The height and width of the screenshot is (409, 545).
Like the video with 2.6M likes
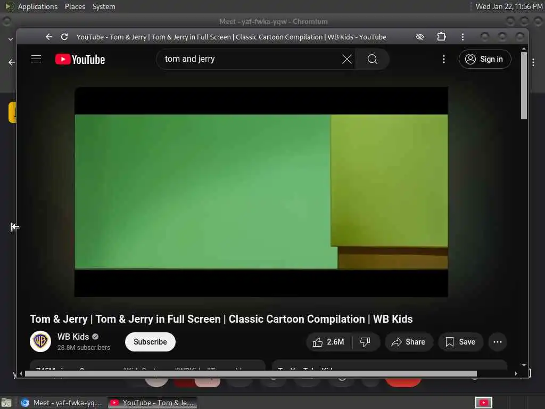pos(329,342)
